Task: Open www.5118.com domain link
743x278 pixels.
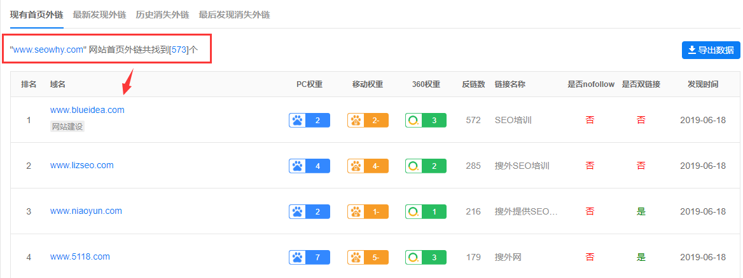Action: tap(80, 256)
